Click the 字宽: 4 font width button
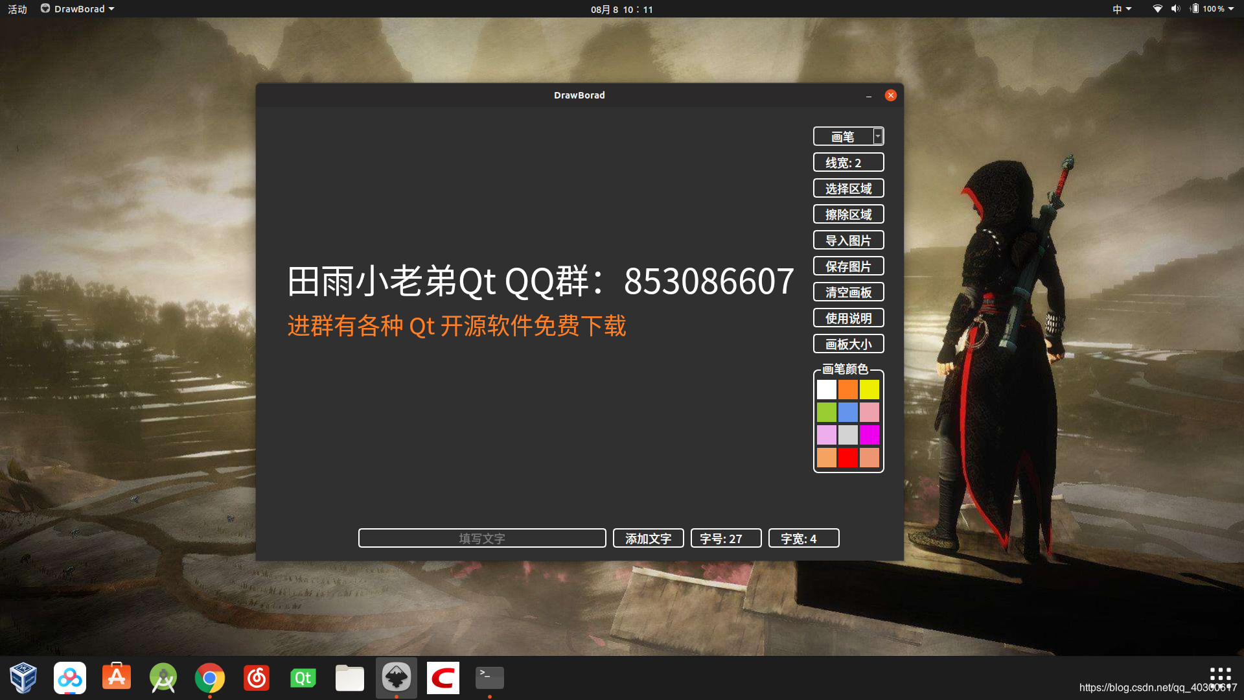The width and height of the screenshot is (1244, 700). 803,538
